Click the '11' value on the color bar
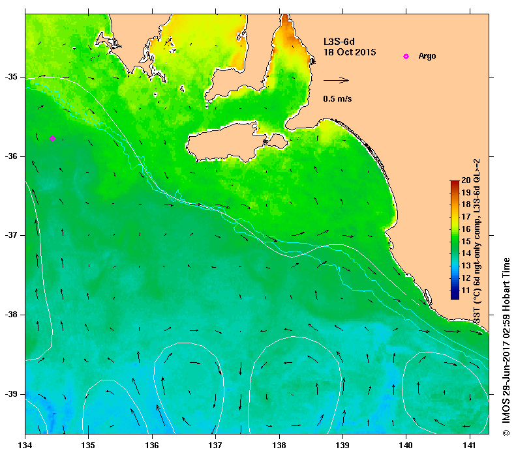The width and height of the screenshot is (516, 456). tap(466, 291)
